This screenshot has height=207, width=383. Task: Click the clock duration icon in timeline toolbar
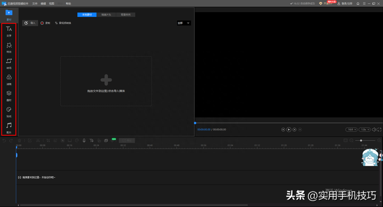coord(77,141)
